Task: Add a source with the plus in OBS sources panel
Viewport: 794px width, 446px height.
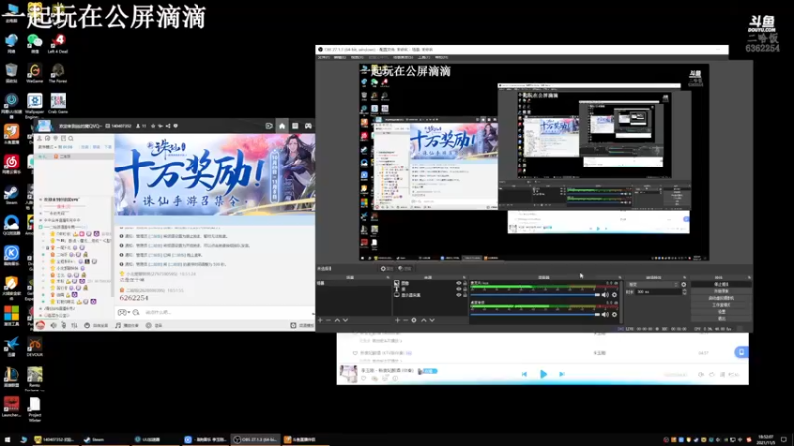Action: coord(398,320)
